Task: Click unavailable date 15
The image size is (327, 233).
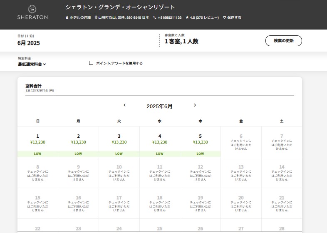Action: coord(38,203)
